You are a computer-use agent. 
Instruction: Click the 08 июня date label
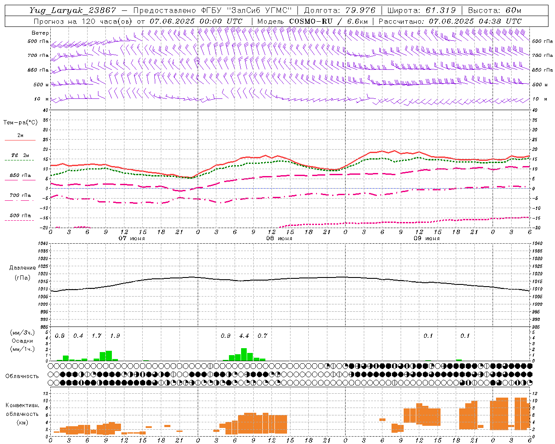pyautogui.click(x=279, y=238)
